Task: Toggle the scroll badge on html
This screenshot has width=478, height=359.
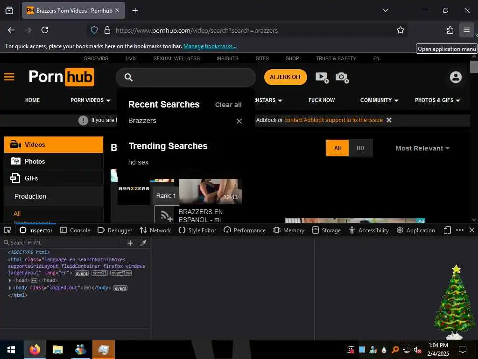Action: tap(99, 273)
